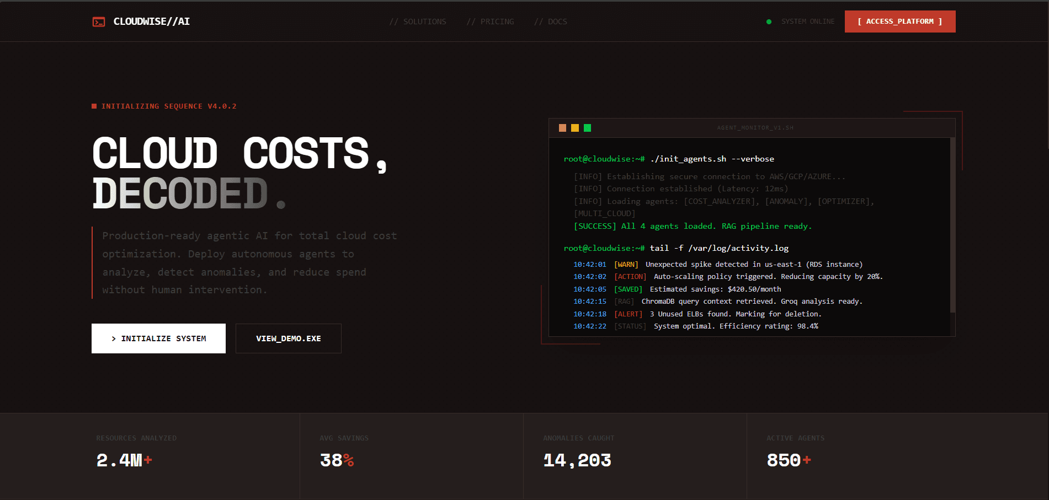Click the INITIALIZING SEQUENCE V4.0.2 label
The height and width of the screenshot is (500, 1049).
click(169, 106)
